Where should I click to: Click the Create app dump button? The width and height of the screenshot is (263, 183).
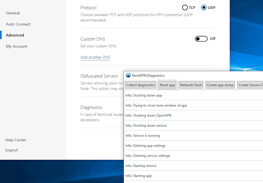[220, 85]
